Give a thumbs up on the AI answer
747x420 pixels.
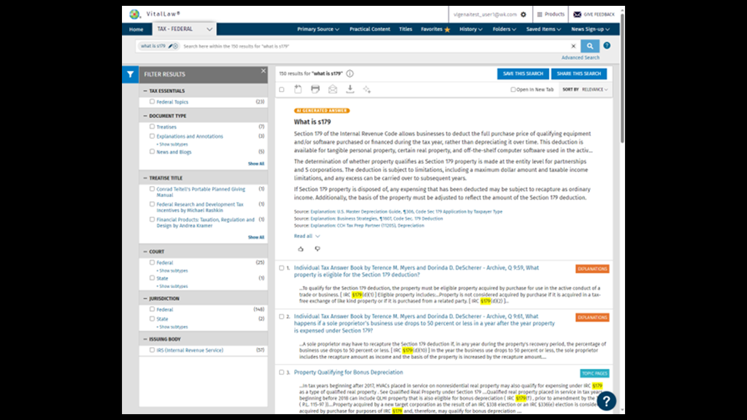pos(301,248)
